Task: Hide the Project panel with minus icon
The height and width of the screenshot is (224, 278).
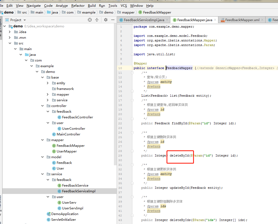Action: coord(113,20)
